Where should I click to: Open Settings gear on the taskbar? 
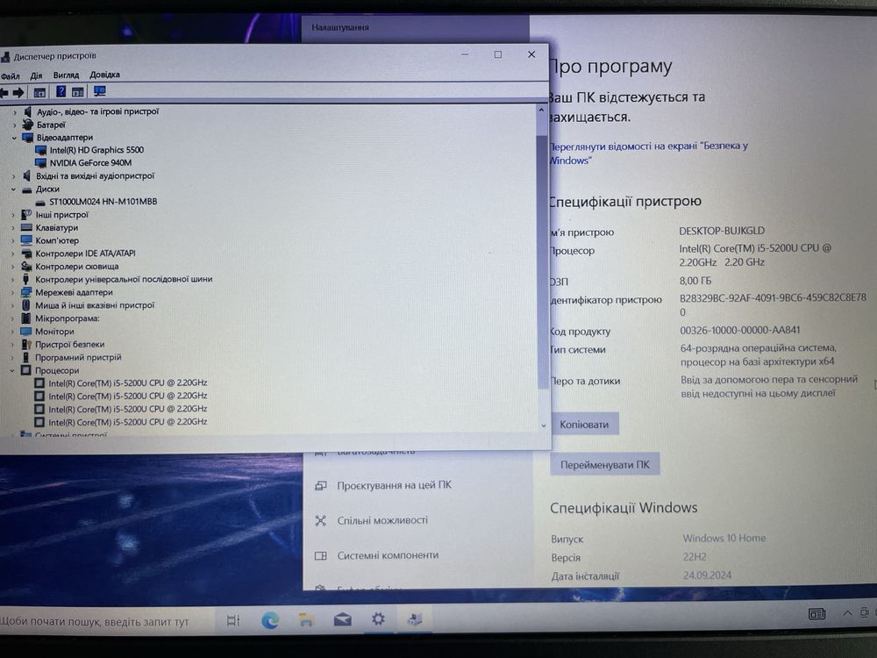(x=378, y=619)
